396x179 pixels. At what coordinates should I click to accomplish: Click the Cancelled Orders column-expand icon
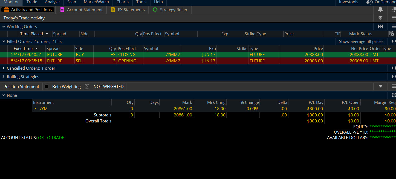(394, 68)
